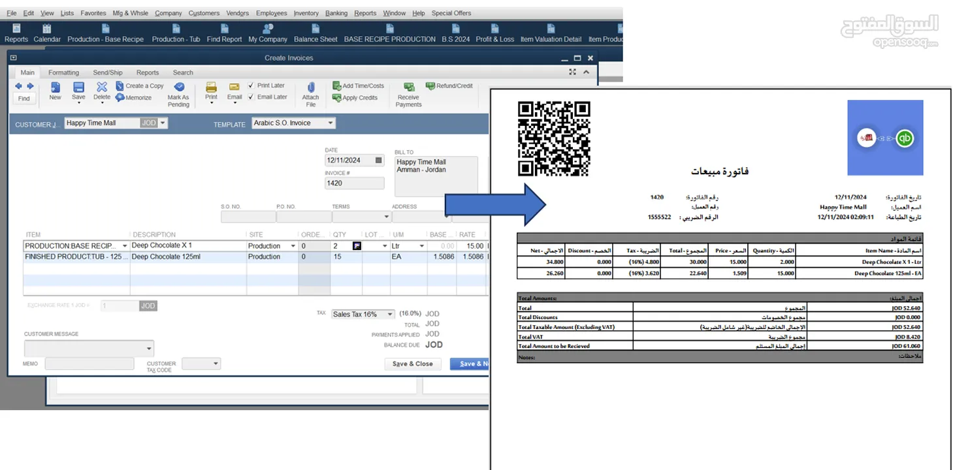Click the Memorize icon

[120, 97]
